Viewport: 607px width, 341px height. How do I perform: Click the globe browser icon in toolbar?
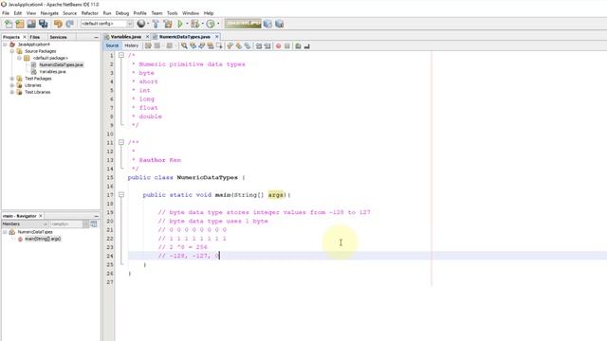point(141,24)
